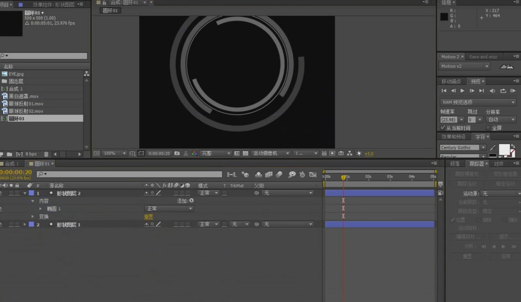Switch to the 效果和预设 tab

point(453,137)
